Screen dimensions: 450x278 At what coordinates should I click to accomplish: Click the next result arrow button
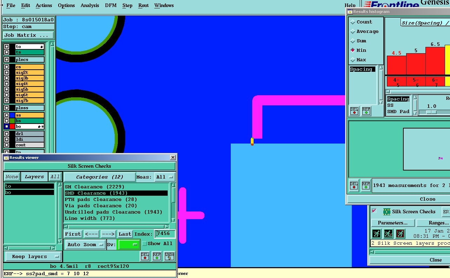pos(108,234)
